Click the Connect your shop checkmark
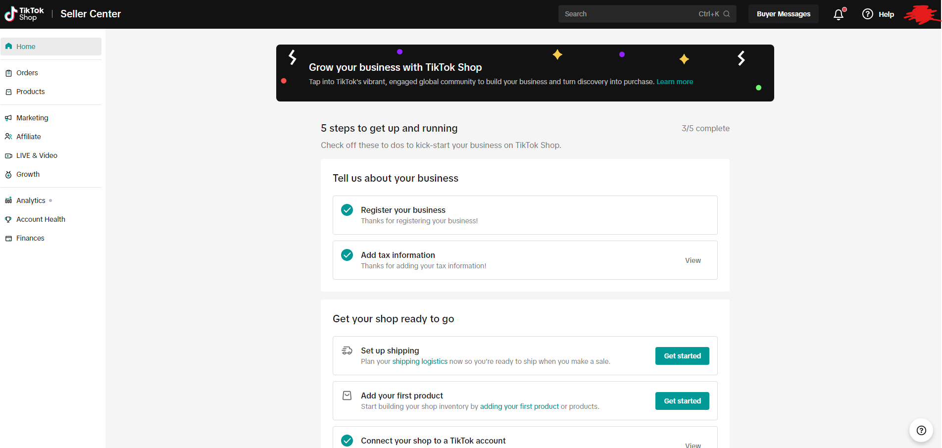 point(347,441)
